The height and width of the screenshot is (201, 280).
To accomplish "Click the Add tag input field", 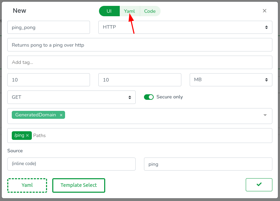I will (x=140, y=63).
